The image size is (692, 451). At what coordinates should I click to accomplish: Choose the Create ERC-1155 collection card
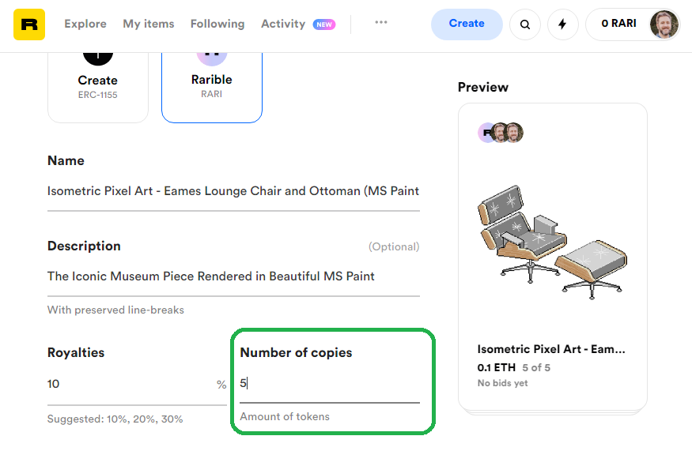[98, 88]
